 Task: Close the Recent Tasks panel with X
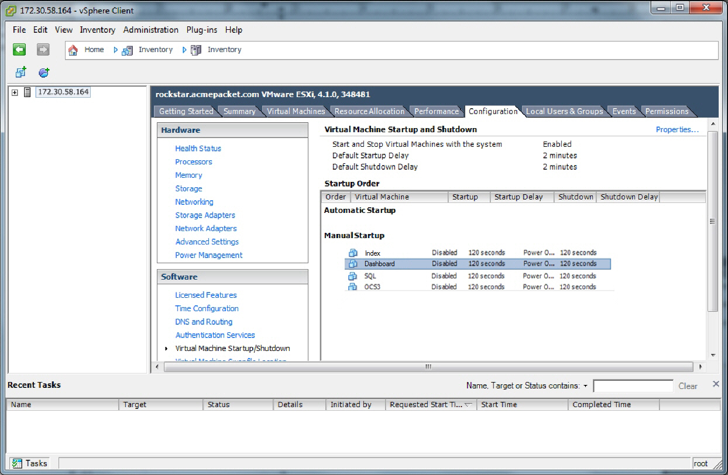715,384
